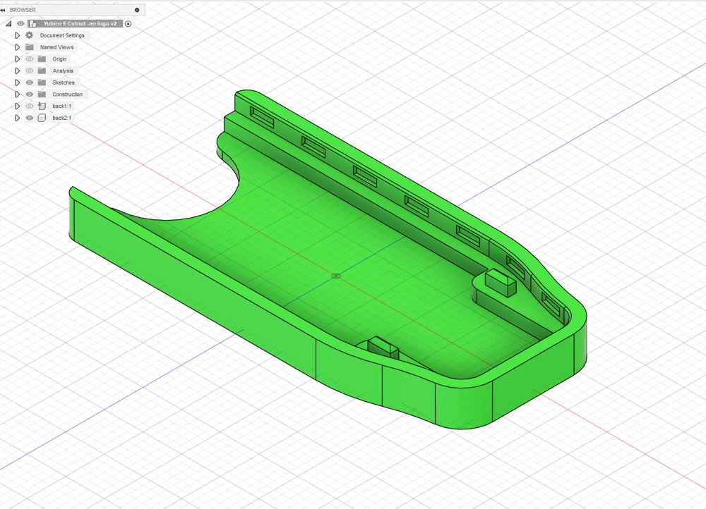The height and width of the screenshot is (509, 706).
Task: Select the 'Sketches' label
Action: coord(64,82)
